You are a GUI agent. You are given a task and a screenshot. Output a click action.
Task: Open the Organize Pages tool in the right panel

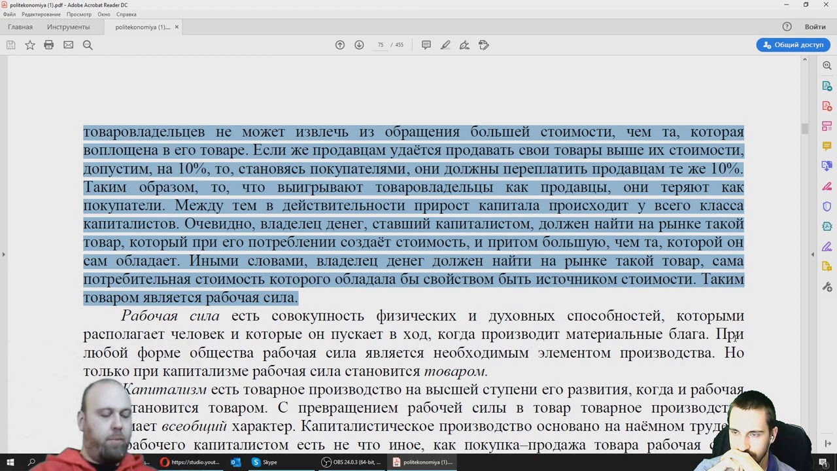pyautogui.click(x=827, y=126)
